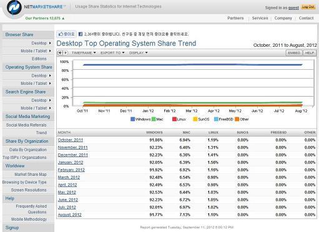Screen dimensions: 319x232
Task: Click the HELP button
Action: pos(310,53)
